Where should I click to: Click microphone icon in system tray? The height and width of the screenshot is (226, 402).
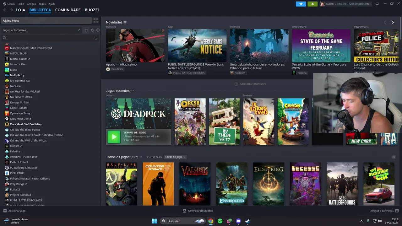click(x=368, y=221)
